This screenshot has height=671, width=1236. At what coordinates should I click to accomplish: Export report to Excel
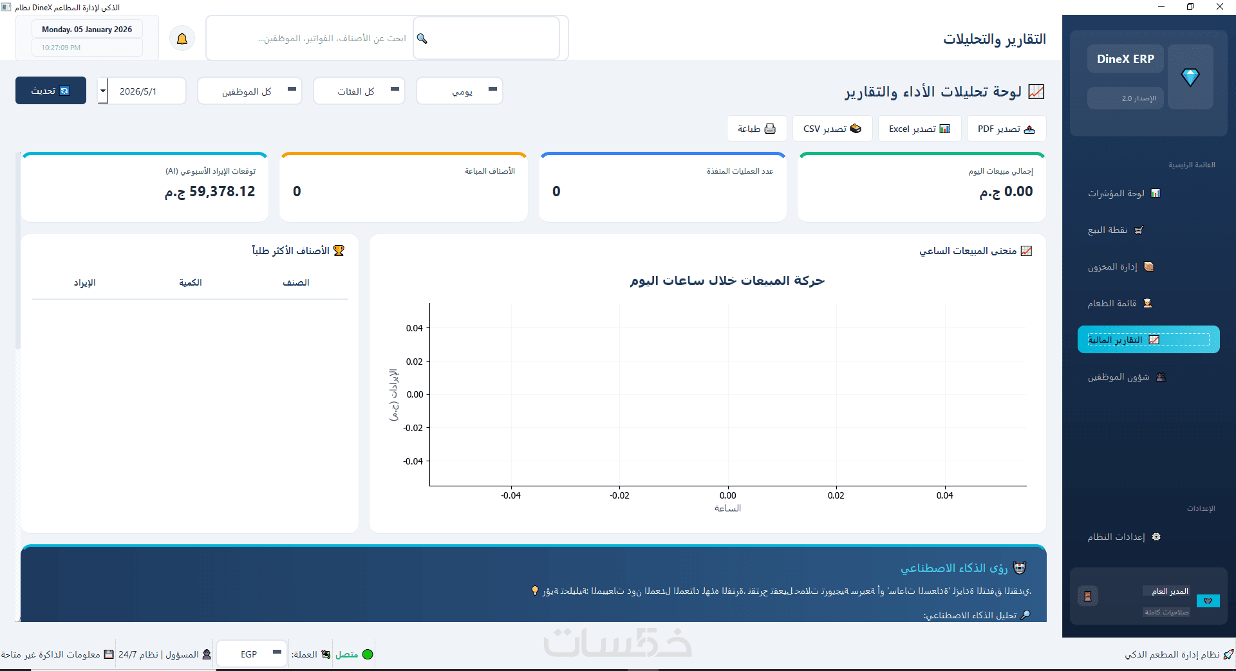click(x=919, y=129)
